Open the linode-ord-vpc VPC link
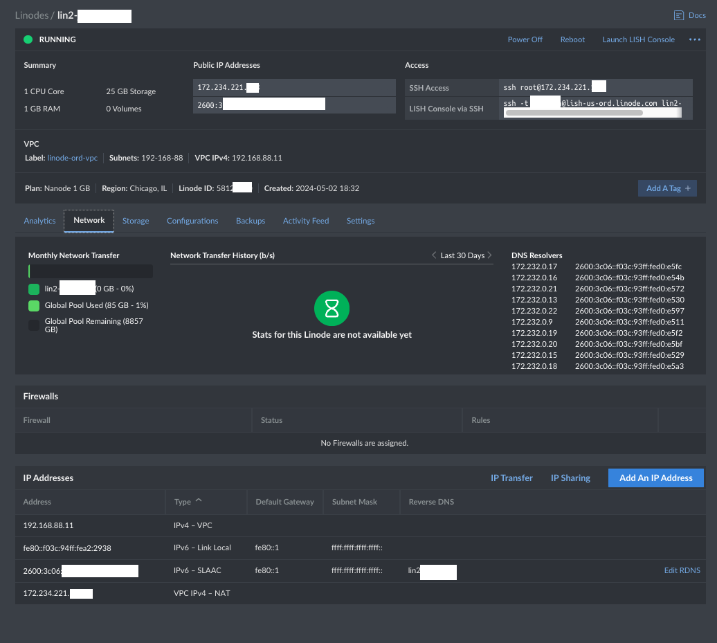The width and height of the screenshot is (717, 643). click(72, 158)
